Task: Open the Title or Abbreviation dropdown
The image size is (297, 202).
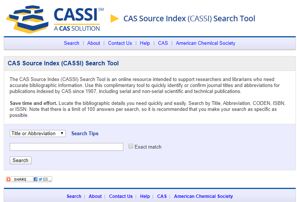Action: click(x=38, y=133)
